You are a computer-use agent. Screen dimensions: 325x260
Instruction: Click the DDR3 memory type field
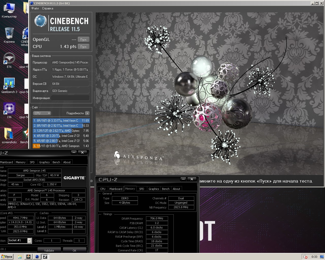point(125,198)
